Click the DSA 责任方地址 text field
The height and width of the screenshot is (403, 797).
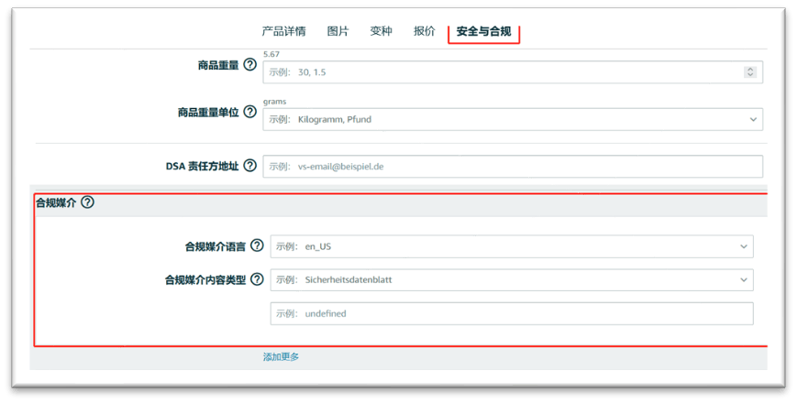512,167
